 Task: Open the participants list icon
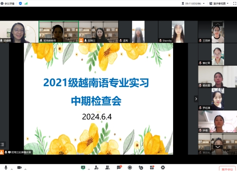coord(108,168)
